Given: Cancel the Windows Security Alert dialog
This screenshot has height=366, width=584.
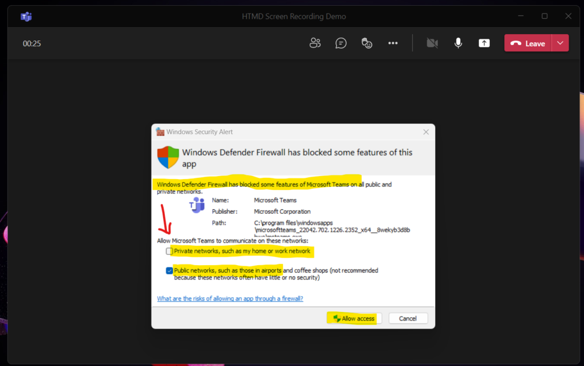Looking at the screenshot, I should pyautogui.click(x=408, y=318).
